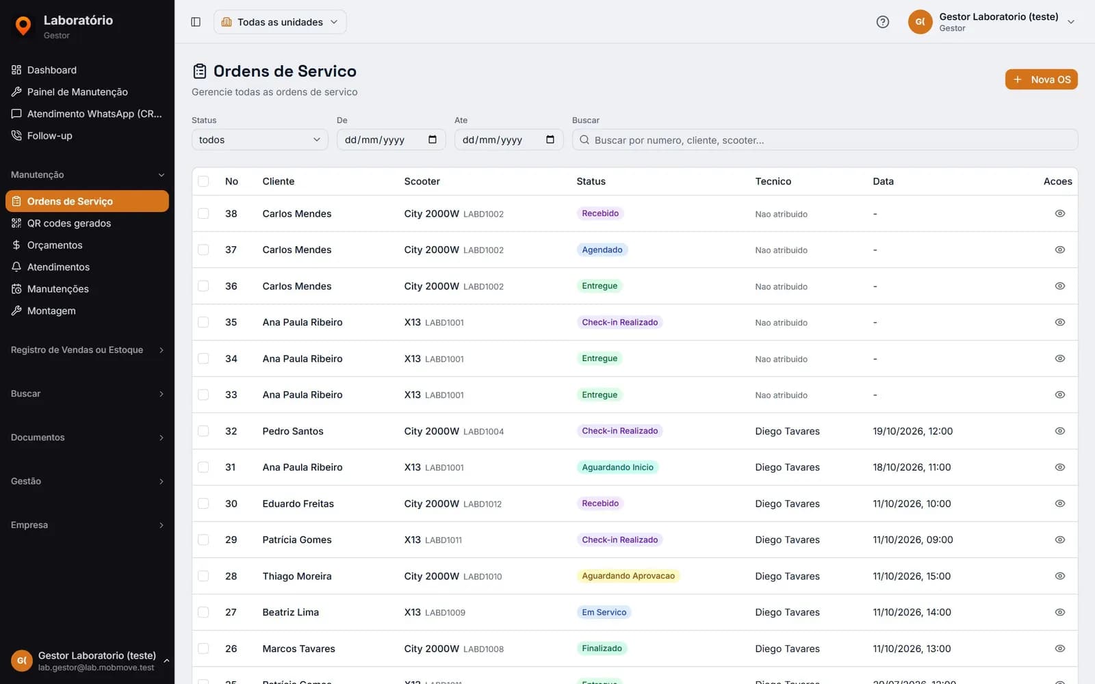Tick checkbox for order 28
1095x684 pixels.
203,576
